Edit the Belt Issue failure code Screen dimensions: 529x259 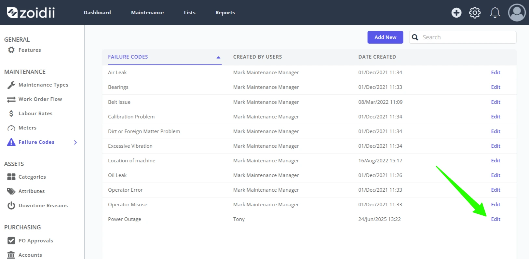pos(495,102)
